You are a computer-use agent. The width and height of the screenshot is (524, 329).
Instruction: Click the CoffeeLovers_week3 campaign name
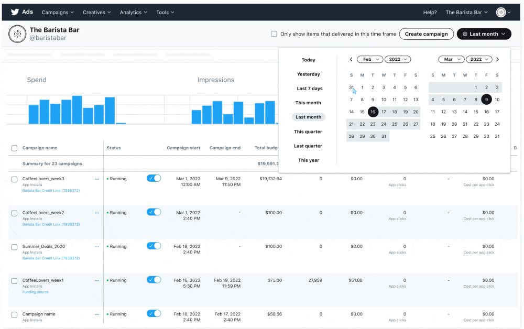click(43, 179)
